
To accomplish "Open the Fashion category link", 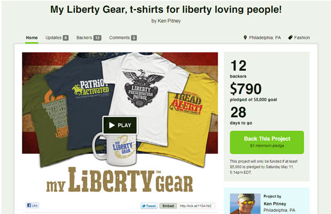I will point(302,37).
